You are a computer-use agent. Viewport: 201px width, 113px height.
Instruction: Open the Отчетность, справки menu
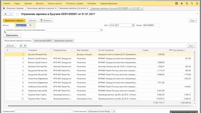[x=74, y=3]
